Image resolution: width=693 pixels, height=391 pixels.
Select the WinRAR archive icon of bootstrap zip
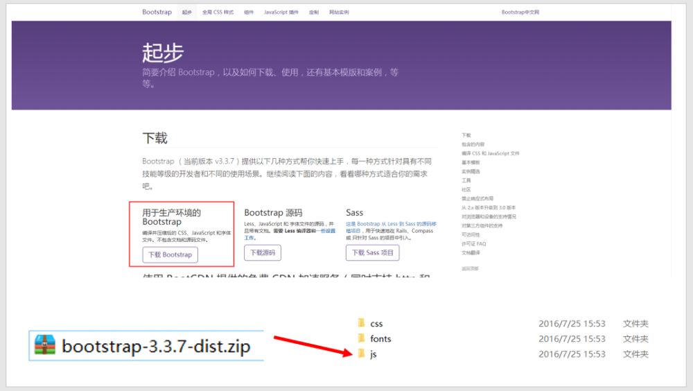(45, 345)
